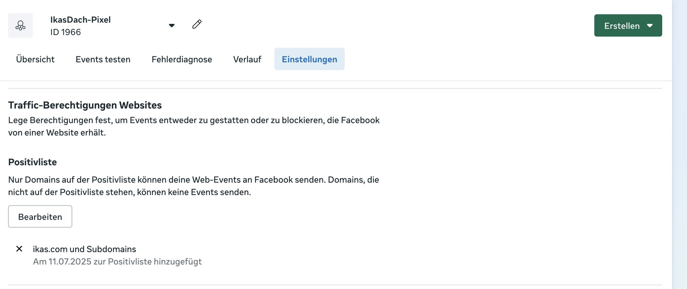Click the green Erstellen button
This screenshot has height=289, width=687.
pos(628,25)
